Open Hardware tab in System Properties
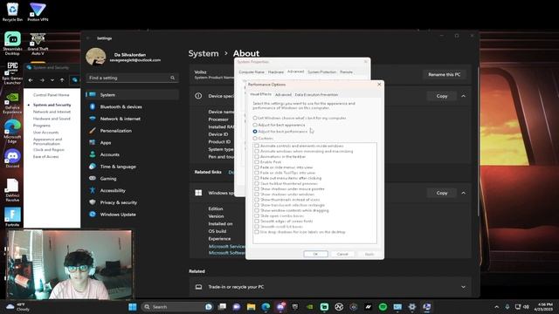 coord(276,72)
